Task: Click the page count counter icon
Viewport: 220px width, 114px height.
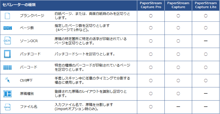Action: point(8,28)
